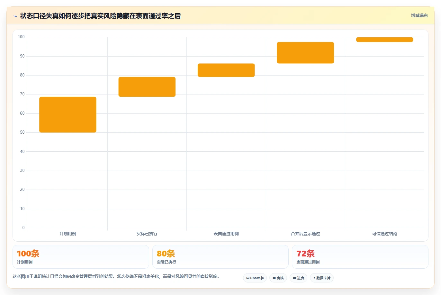The width and height of the screenshot is (441, 295).
Task: Click the 可信通过结论 x-axis label
Action: coord(384,234)
